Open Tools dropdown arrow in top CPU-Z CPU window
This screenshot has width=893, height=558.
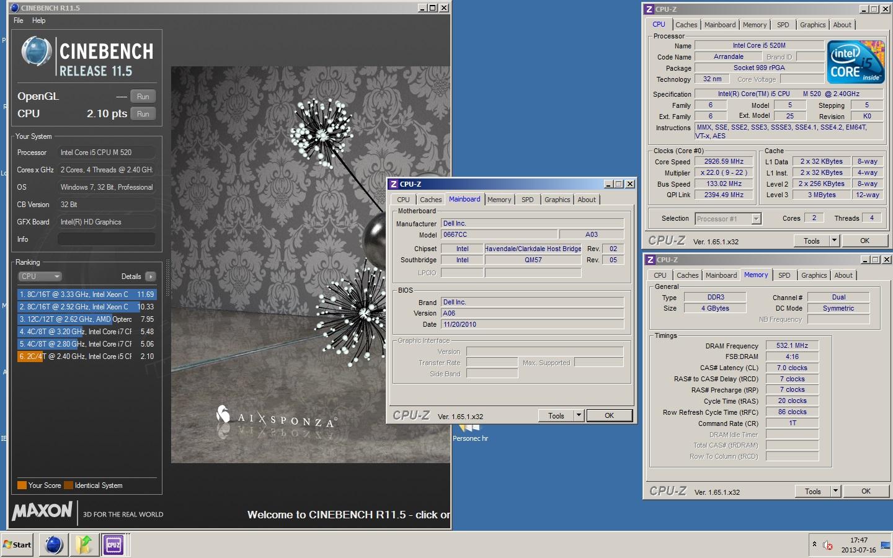point(834,241)
